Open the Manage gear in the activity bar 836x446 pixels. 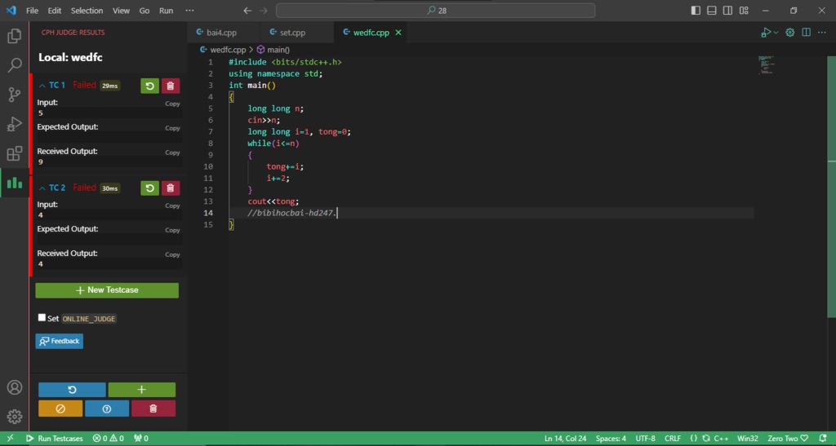click(x=15, y=416)
